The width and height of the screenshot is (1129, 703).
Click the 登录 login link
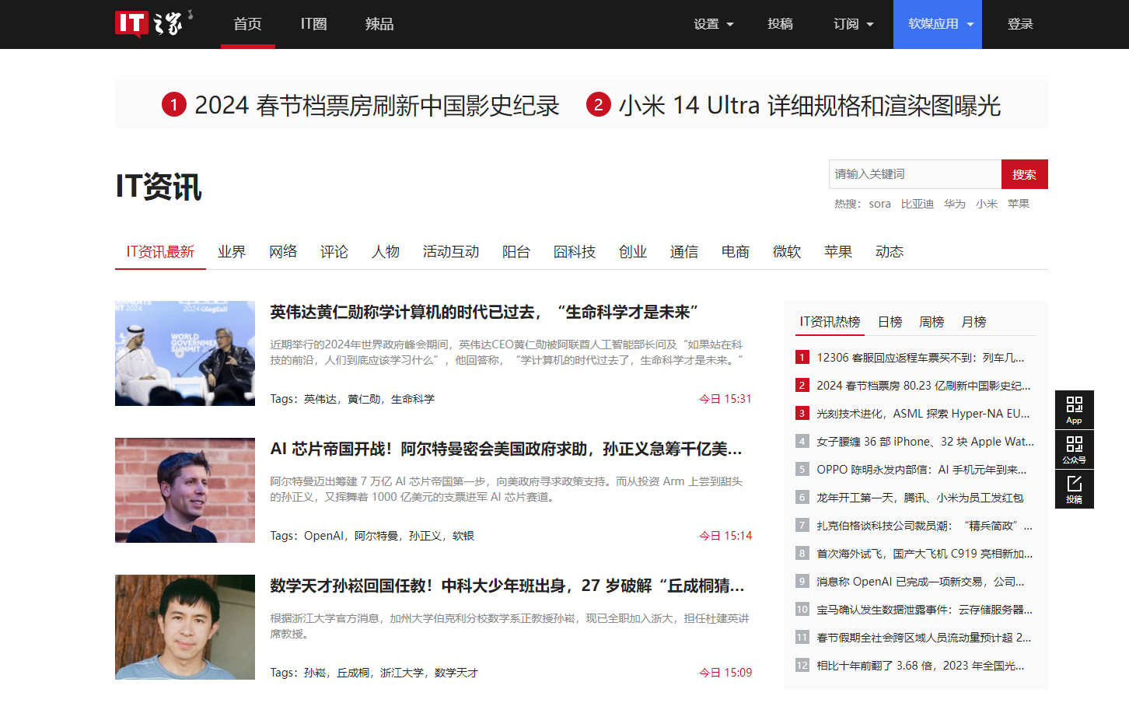1020,24
